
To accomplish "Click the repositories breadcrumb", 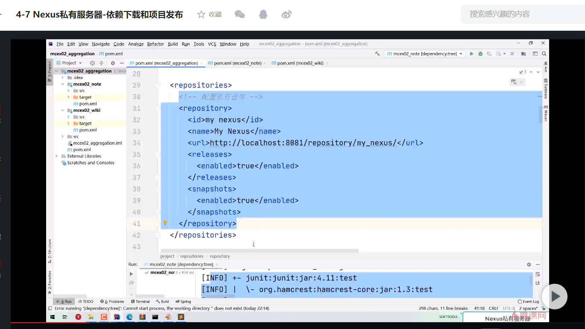I will click(192, 256).
